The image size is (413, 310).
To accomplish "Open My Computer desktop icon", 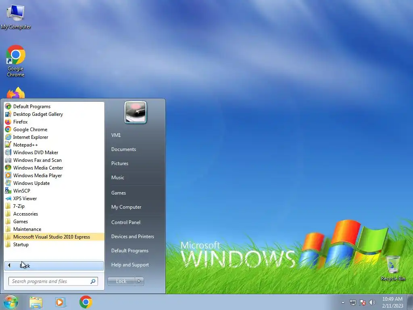I will tap(16, 17).
